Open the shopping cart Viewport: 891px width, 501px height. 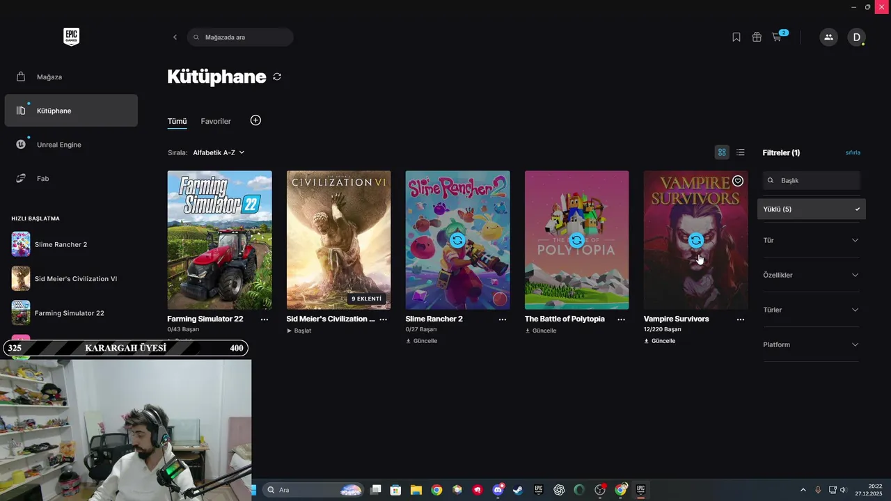778,37
